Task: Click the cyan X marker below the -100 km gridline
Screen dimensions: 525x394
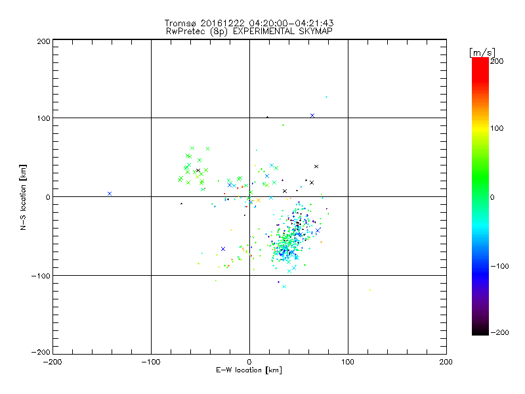Action: 284,287
